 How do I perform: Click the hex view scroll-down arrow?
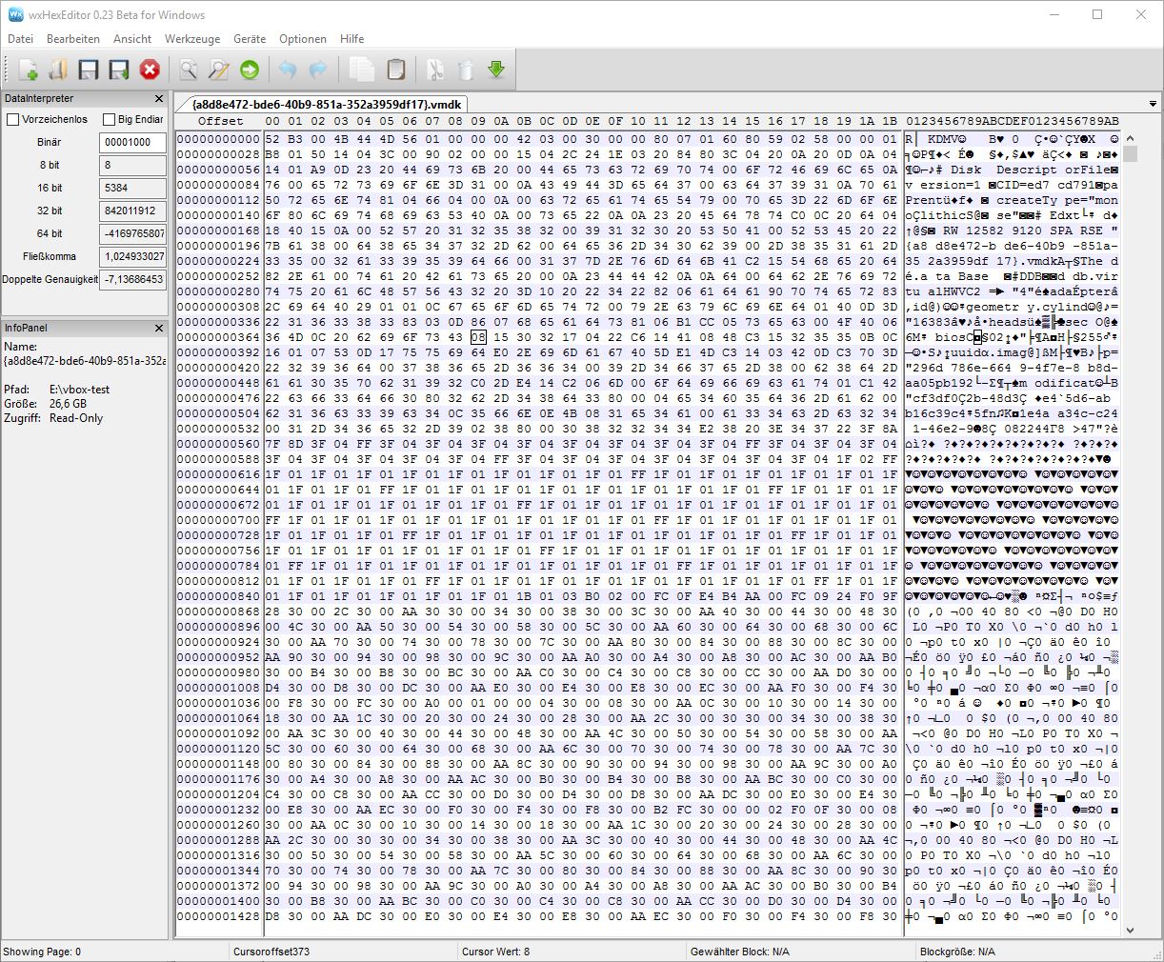click(x=1131, y=930)
